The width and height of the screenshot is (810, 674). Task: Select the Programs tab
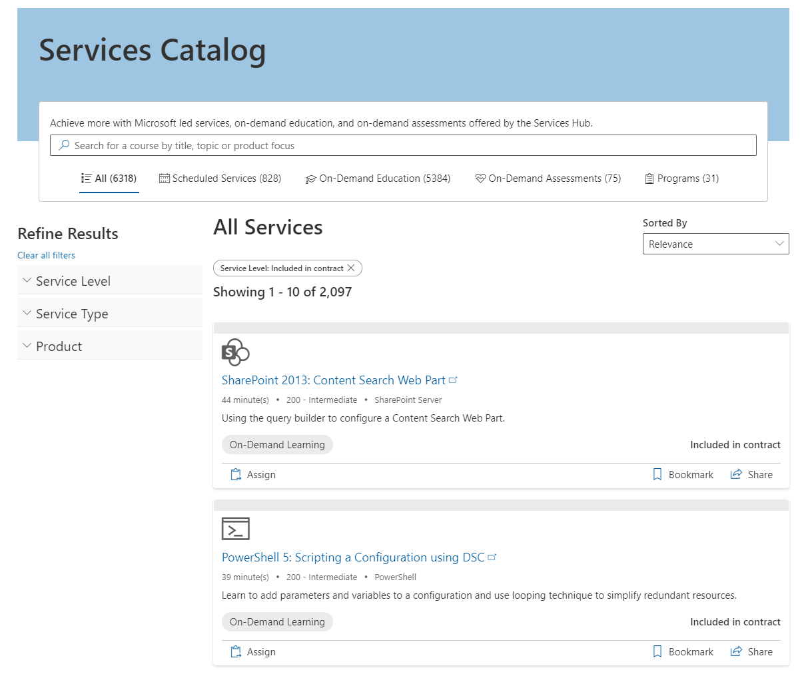tap(681, 178)
